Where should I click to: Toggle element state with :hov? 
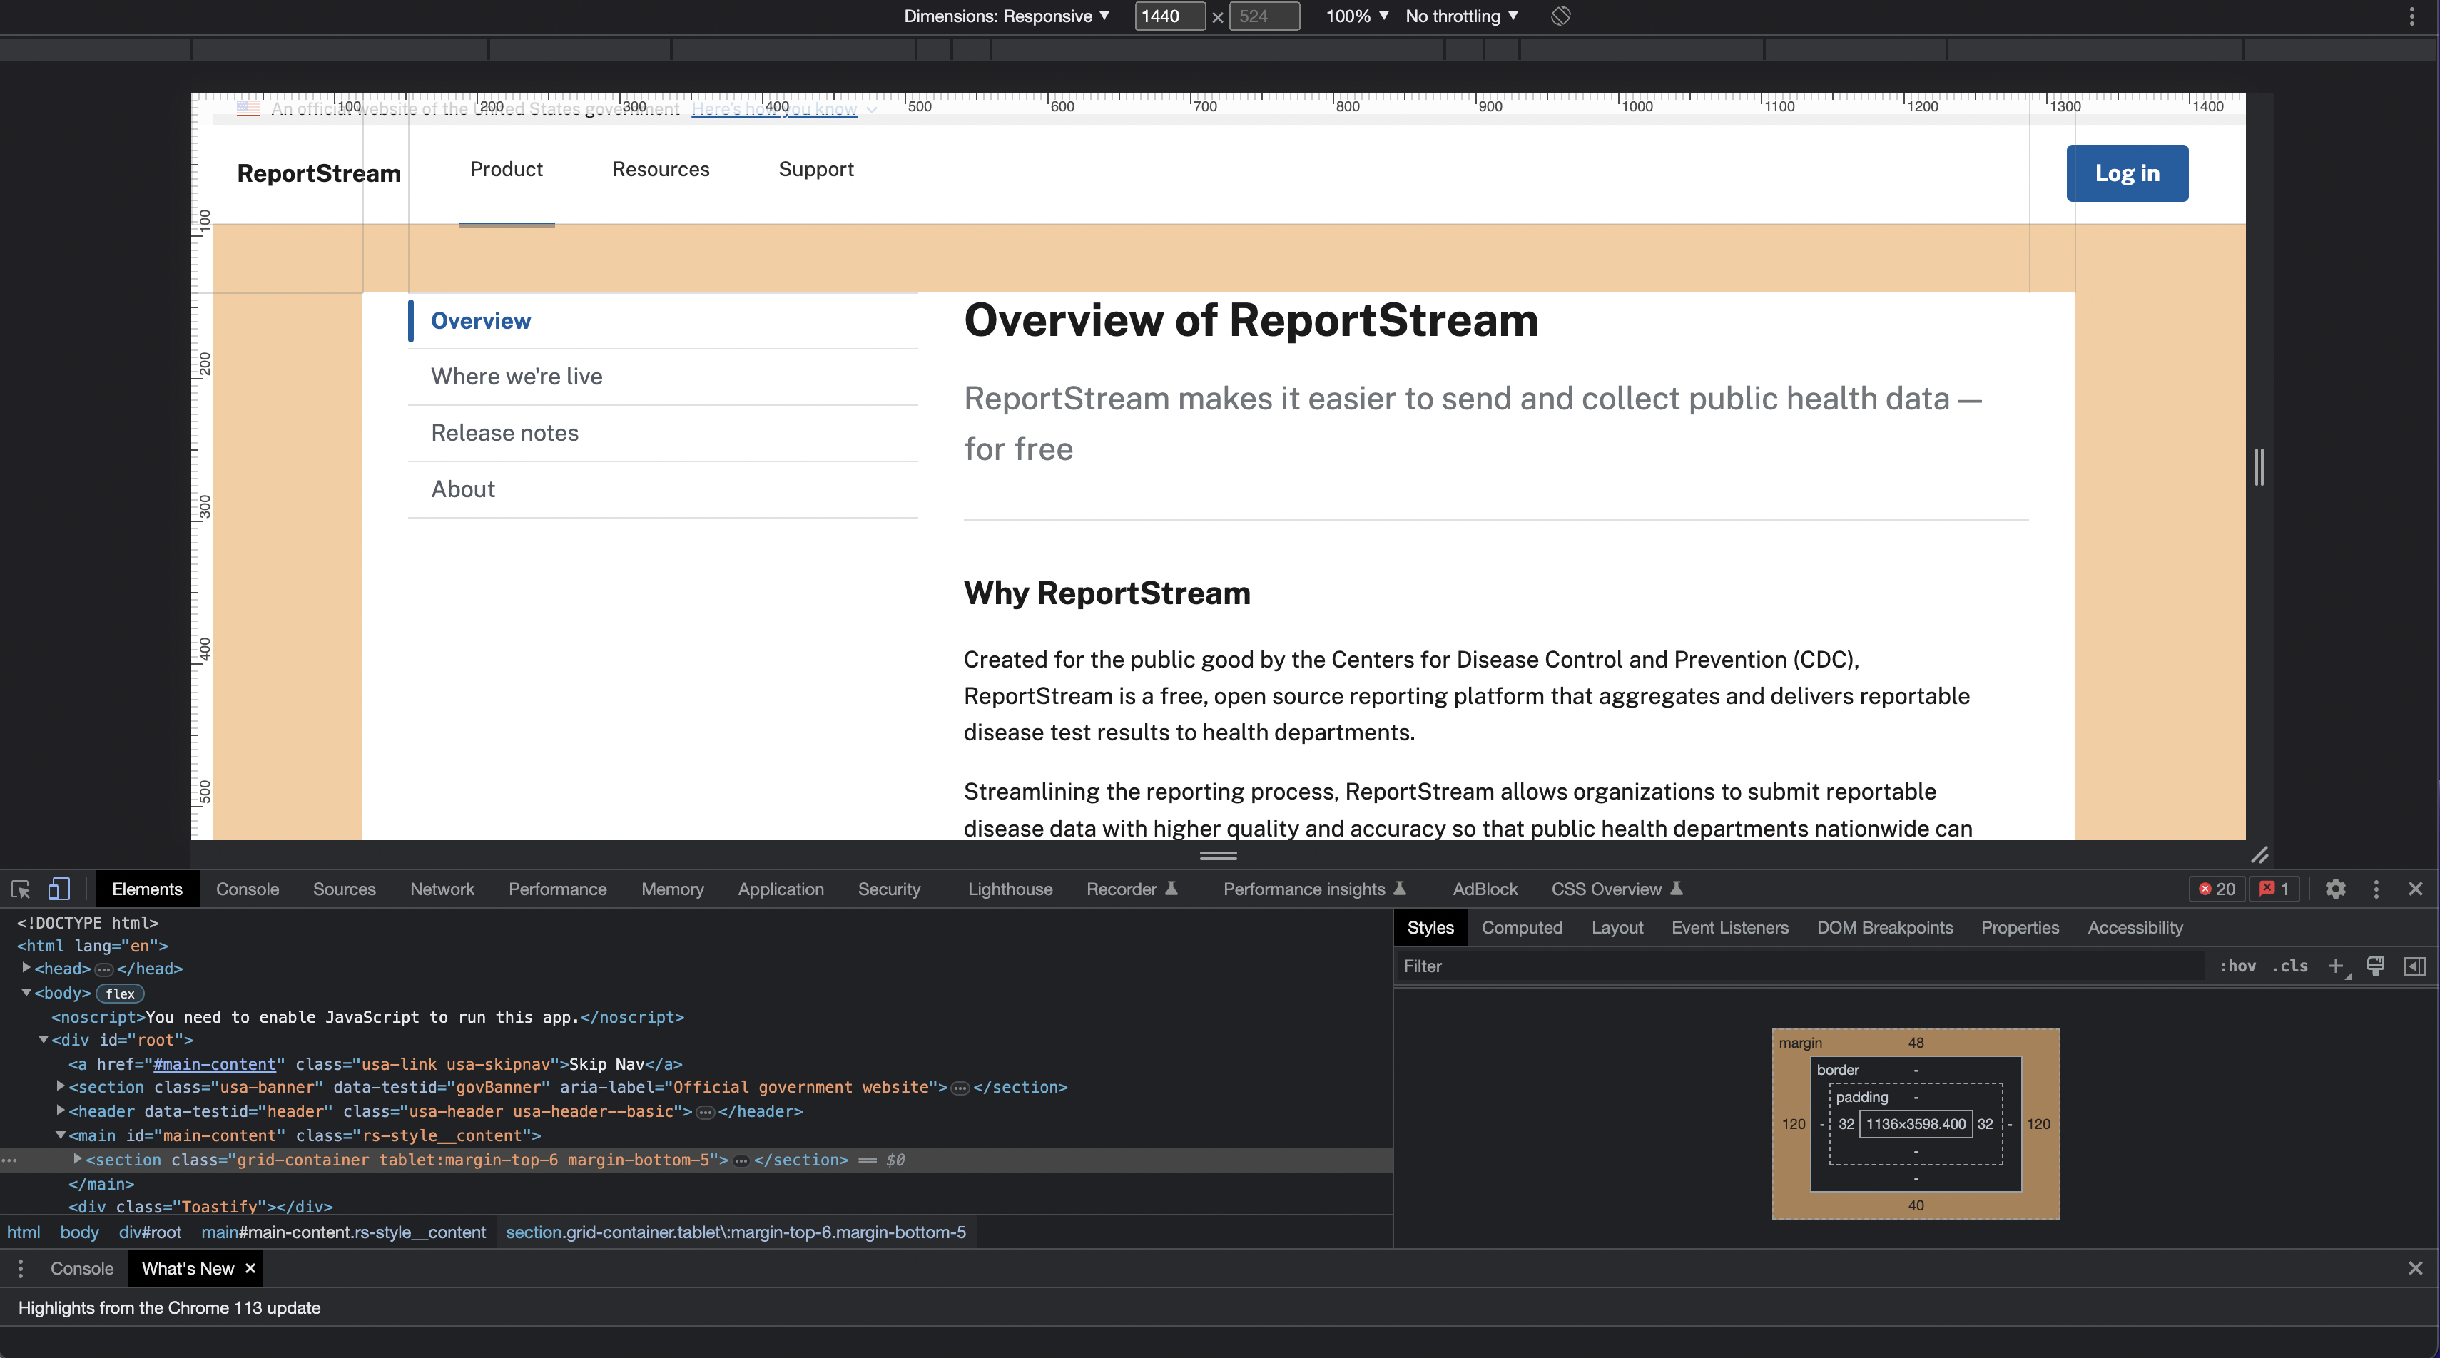click(2238, 966)
